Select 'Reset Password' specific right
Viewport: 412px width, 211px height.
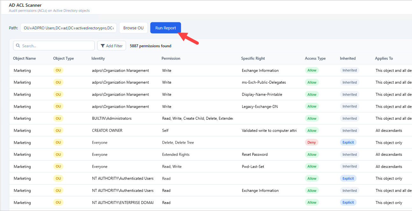pyautogui.click(x=255, y=154)
